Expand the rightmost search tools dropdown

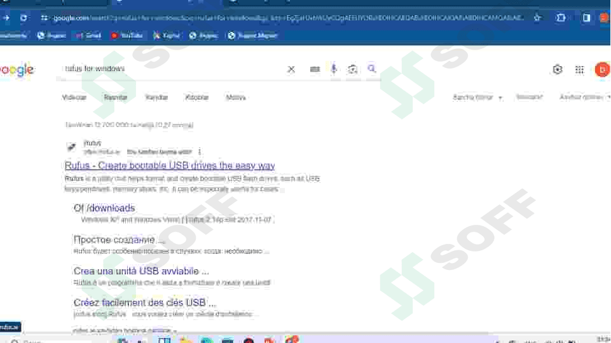coord(584,97)
